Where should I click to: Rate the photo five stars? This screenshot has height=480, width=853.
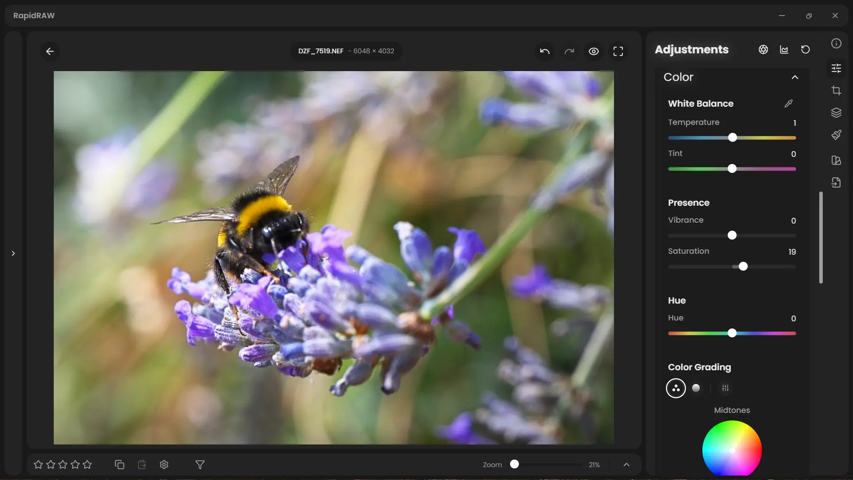tap(87, 464)
